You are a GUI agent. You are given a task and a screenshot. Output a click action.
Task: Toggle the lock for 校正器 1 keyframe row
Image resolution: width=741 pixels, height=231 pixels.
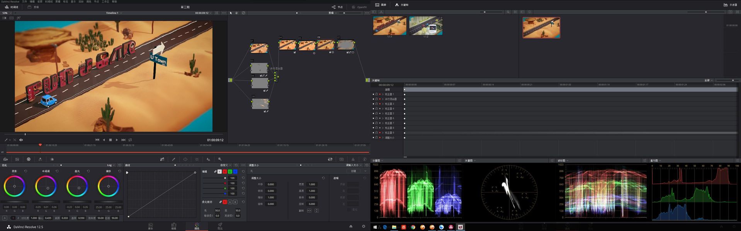click(x=376, y=94)
